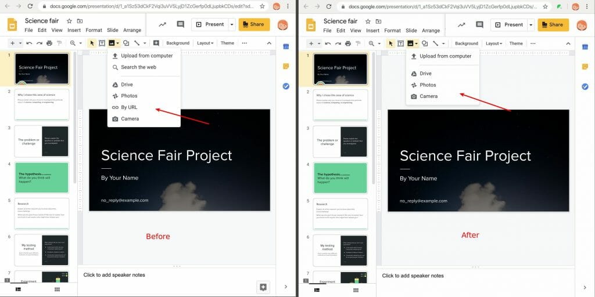
Task: Select the line tool in Before screenshot toolbar
Action: [137, 43]
